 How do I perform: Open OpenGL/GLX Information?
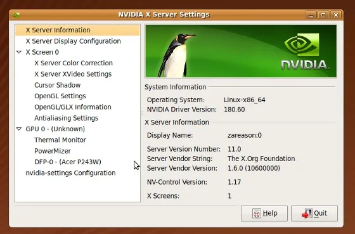click(x=73, y=107)
